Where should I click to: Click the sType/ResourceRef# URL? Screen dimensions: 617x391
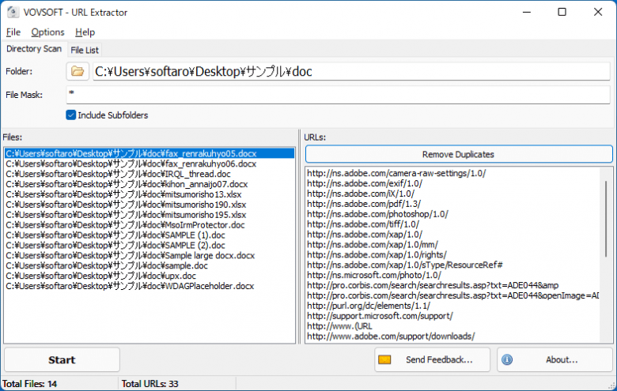[404, 265]
